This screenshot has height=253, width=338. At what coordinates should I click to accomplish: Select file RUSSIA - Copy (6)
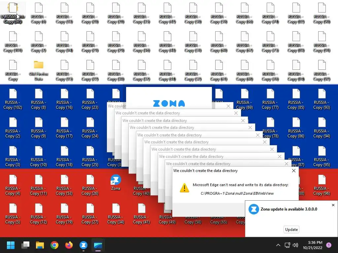39,13
